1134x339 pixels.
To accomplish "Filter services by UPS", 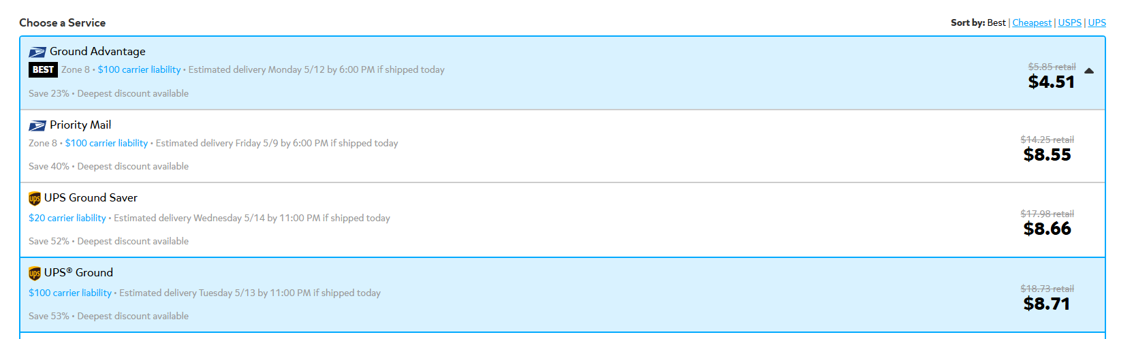I will tap(1097, 22).
